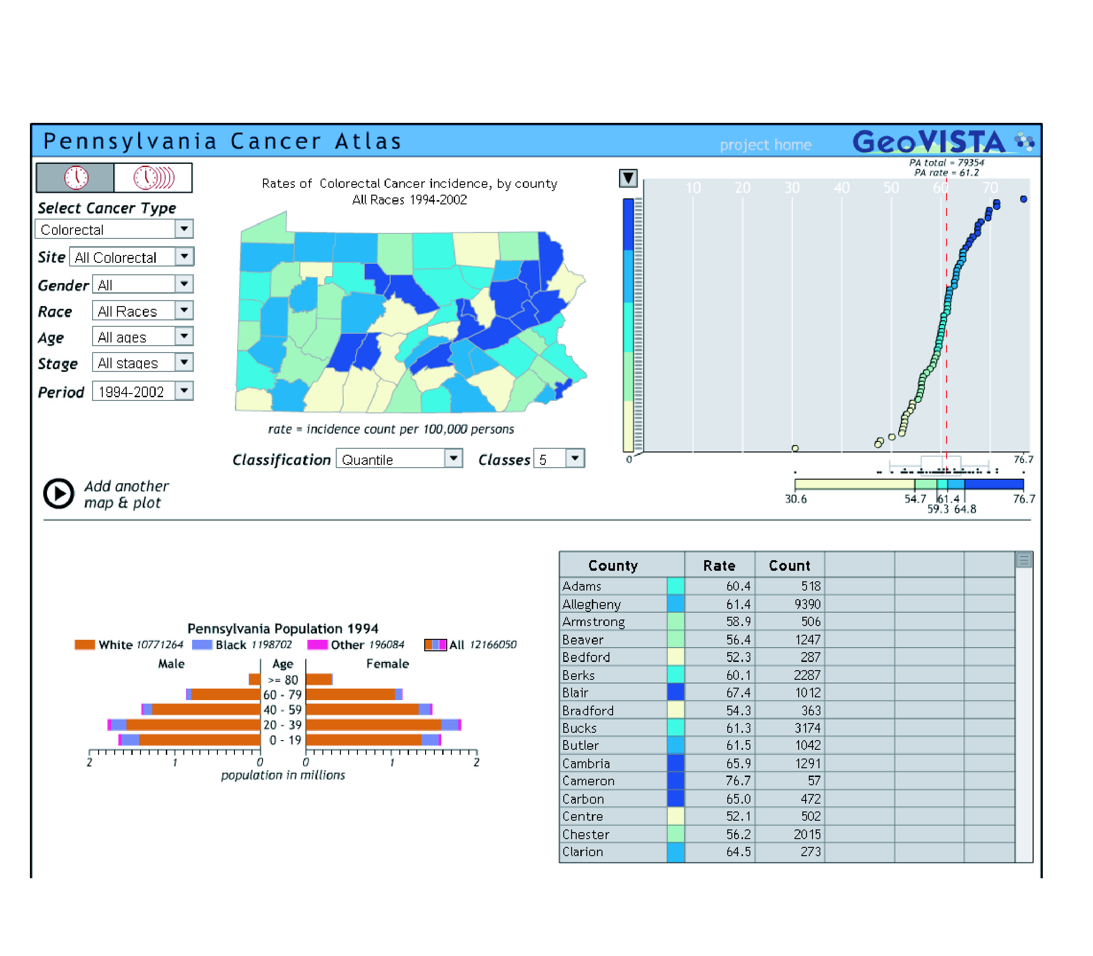Expand the Site All Colorectal dropdown

click(131, 257)
